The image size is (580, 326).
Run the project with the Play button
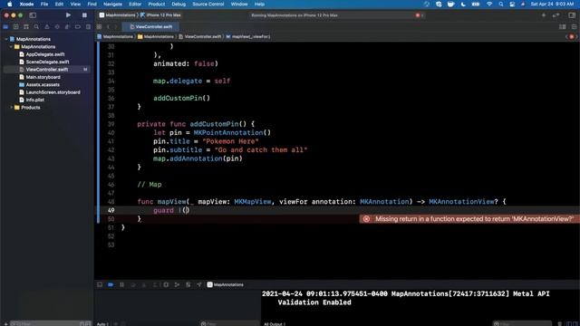click(x=68, y=15)
